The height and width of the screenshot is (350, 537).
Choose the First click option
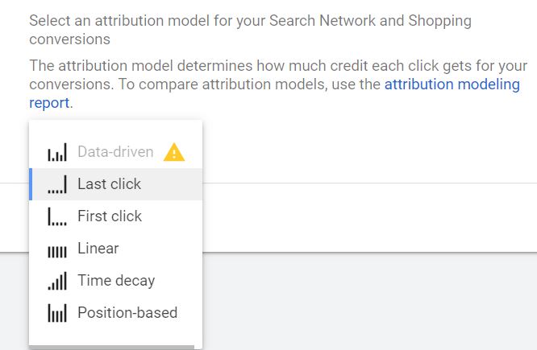[x=116, y=216]
